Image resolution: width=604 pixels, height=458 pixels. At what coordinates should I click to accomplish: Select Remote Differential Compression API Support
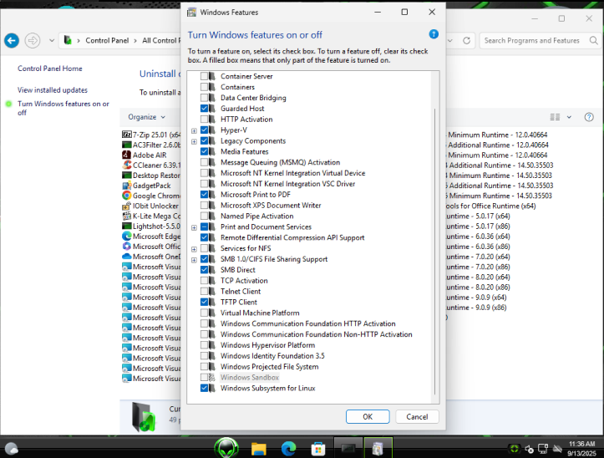pyautogui.click(x=292, y=238)
